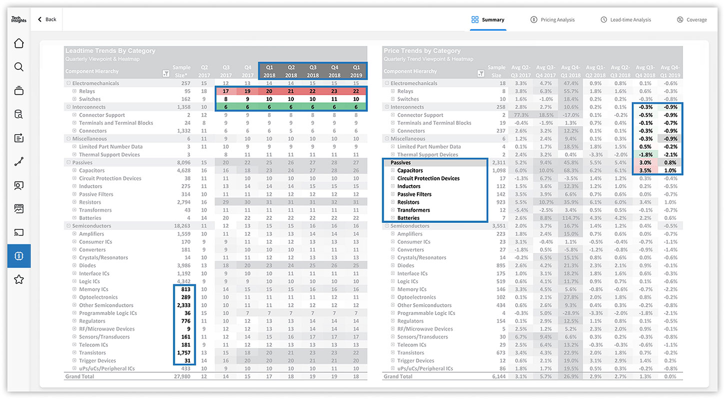
Task: Click the Avg Q2-Q3 2017 column header
Action: pos(520,71)
